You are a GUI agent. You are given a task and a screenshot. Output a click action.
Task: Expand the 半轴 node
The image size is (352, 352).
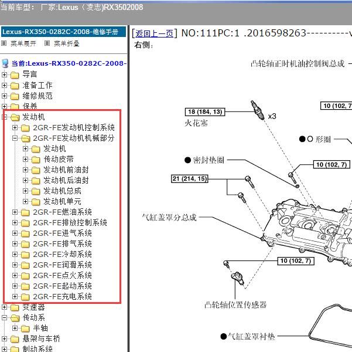(x=15, y=329)
